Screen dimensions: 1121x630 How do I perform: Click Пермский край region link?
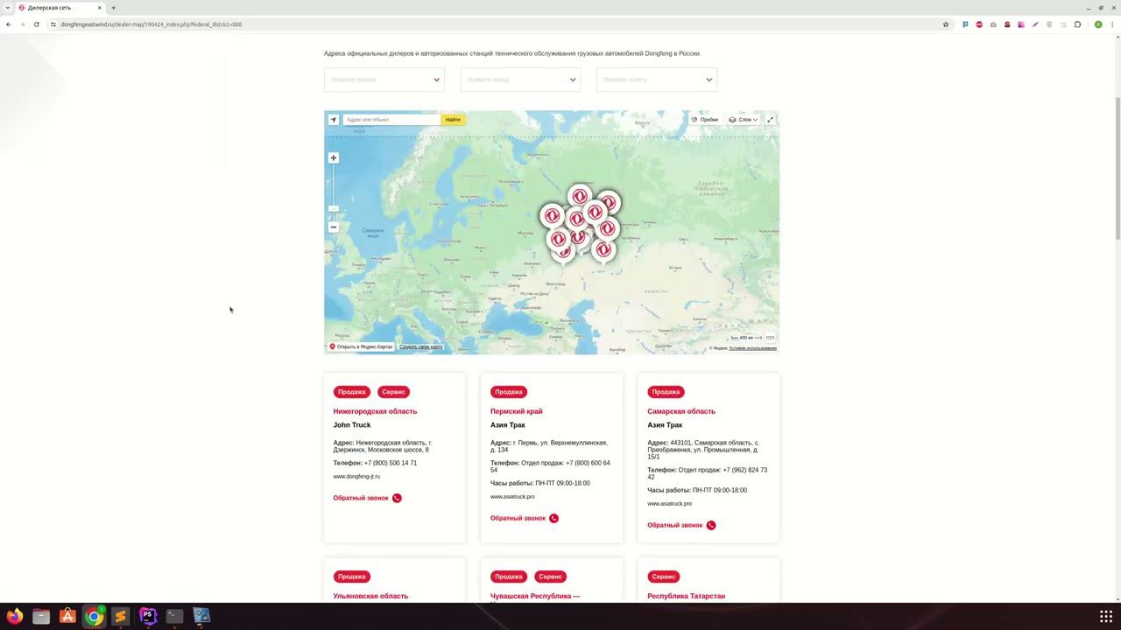click(x=516, y=411)
